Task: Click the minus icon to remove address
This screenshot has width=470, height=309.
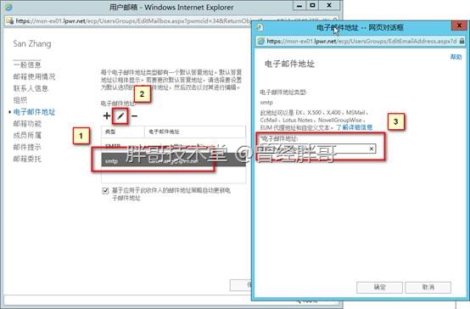Action: coord(134,115)
